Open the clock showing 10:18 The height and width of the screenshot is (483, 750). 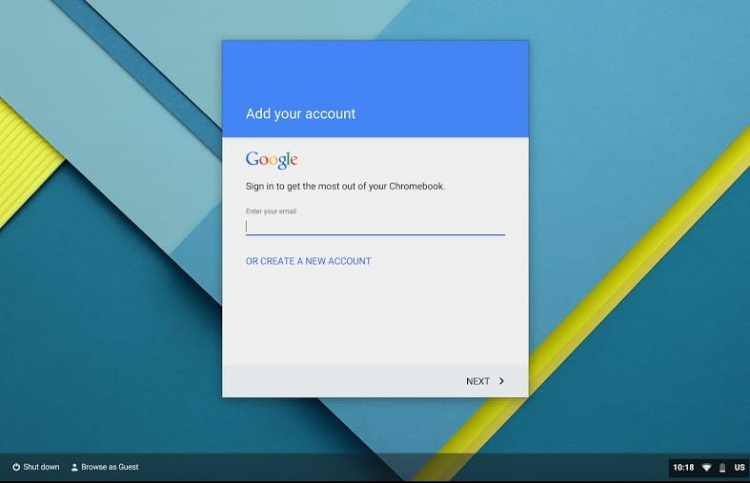coord(683,467)
